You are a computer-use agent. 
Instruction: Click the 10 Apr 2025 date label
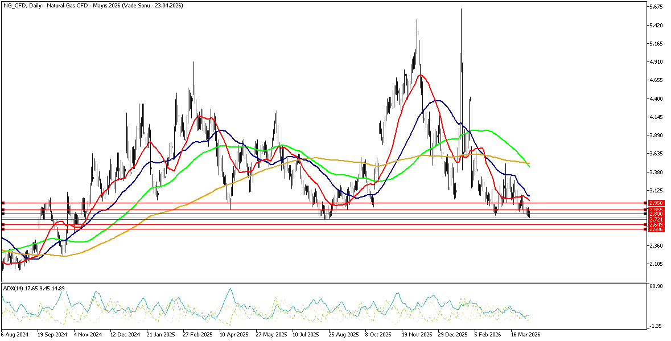(x=235, y=336)
